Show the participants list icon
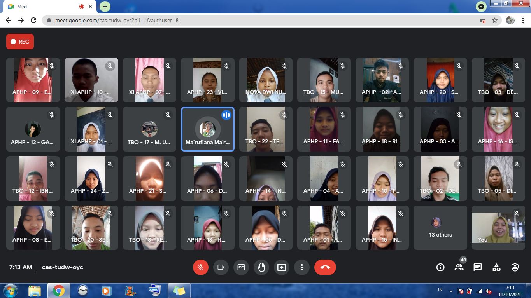Image resolution: width=531 pixels, height=298 pixels. pyautogui.click(x=459, y=267)
